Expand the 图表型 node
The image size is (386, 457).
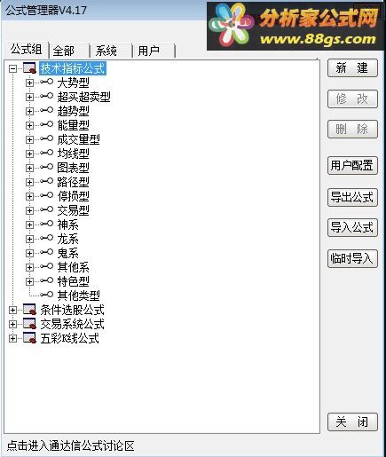tap(29, 169)
